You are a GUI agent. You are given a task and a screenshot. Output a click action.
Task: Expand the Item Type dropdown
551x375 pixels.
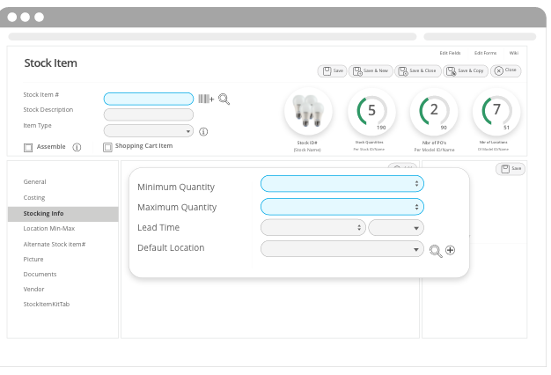(x=148, y=130)
